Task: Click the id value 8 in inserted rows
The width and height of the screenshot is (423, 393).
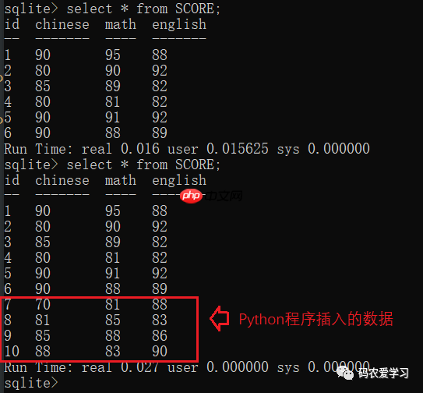Action: coord(8,320)
